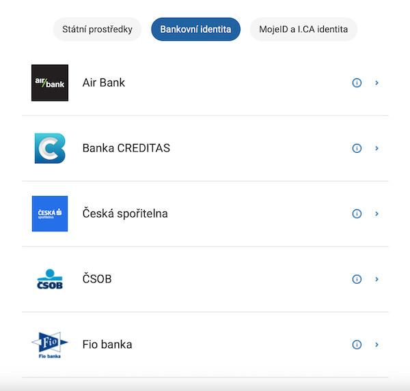Viewport: 410px width, 391px height.
Task: View info icon next to ČSOB
Action: click(357, 279)
